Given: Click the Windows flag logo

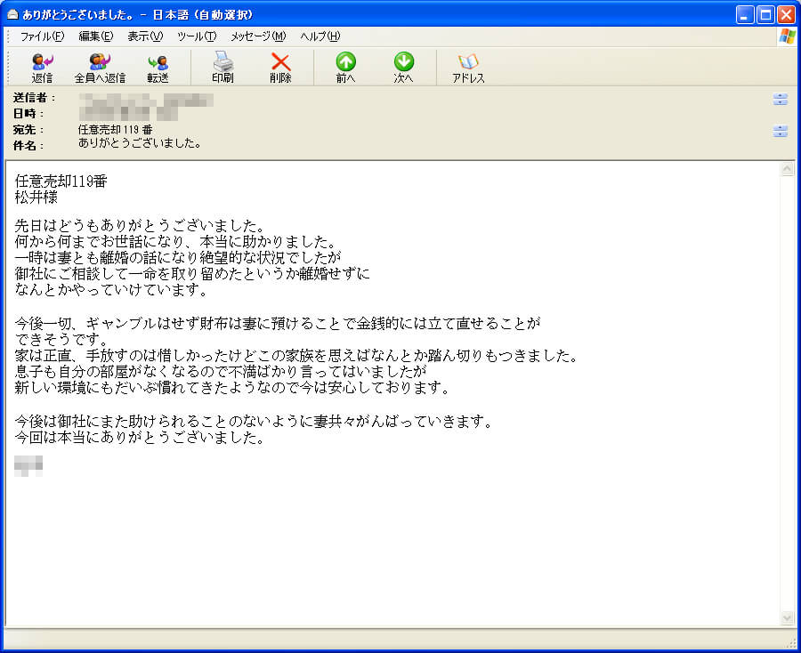Looking at the screenshot, I should pyautogui.click(x=788, y=36).
